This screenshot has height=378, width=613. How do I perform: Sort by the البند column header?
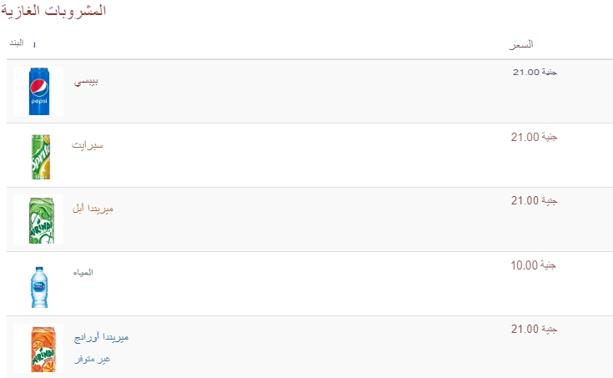(x=17, y=43)
